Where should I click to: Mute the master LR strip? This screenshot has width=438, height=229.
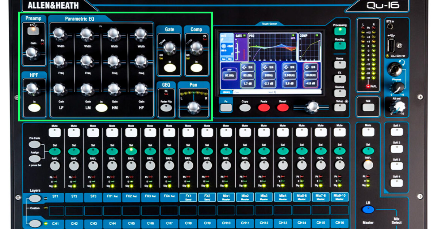tap(368, 132)
